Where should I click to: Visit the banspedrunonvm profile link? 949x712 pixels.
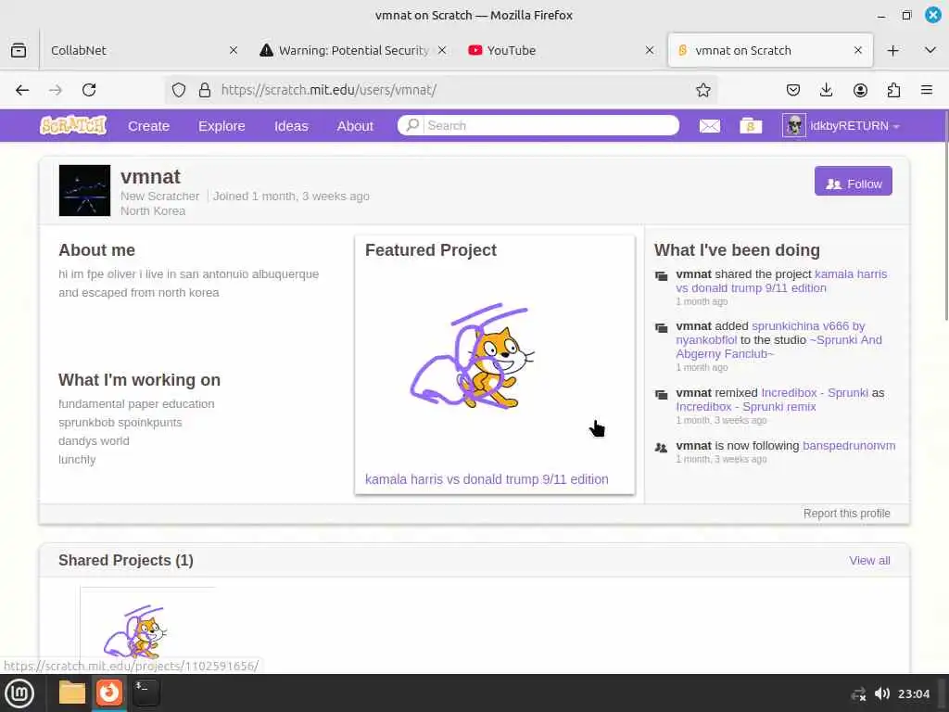[x=849, y=446]
